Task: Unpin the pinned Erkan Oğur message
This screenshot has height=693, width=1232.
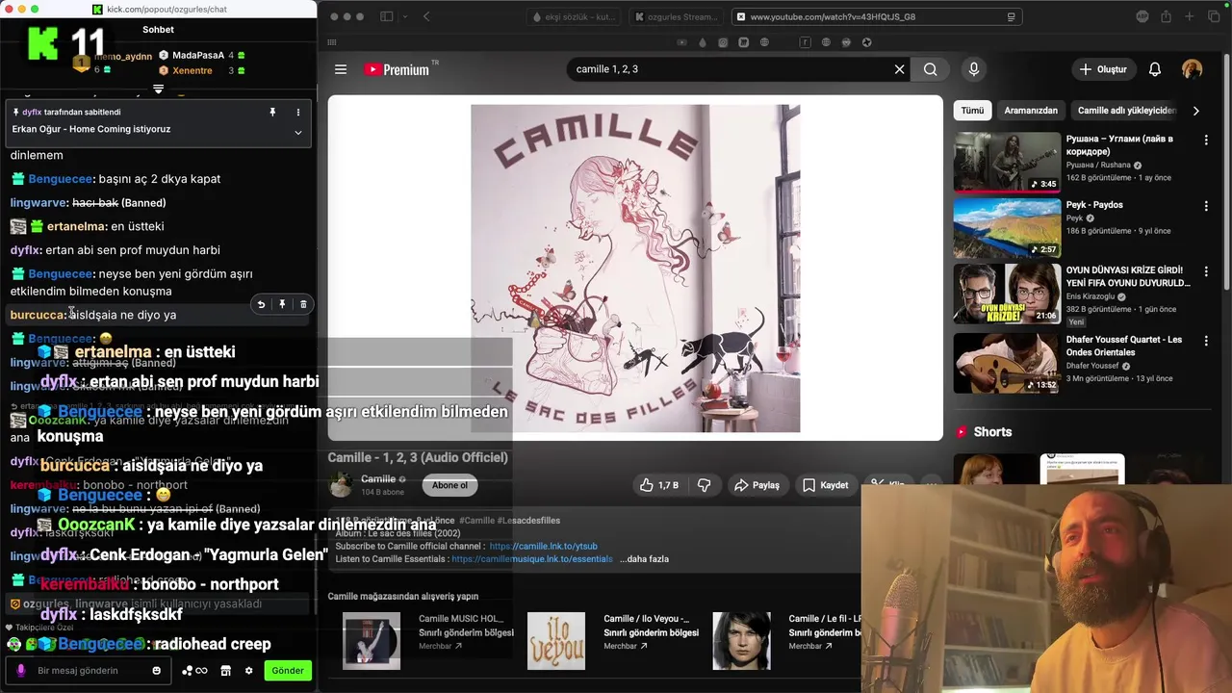Action: click(x=272, y=112)
